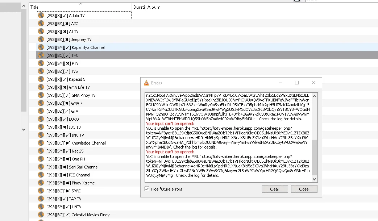This screenshot has height=221, width=378.
Task: Click the globe icon next to BUKO
Action: tap(41, 119)
